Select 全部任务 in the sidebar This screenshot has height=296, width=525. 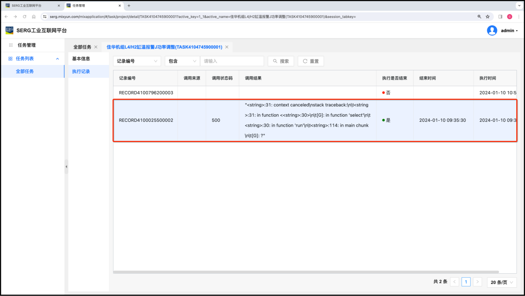(x=25, y=72)
